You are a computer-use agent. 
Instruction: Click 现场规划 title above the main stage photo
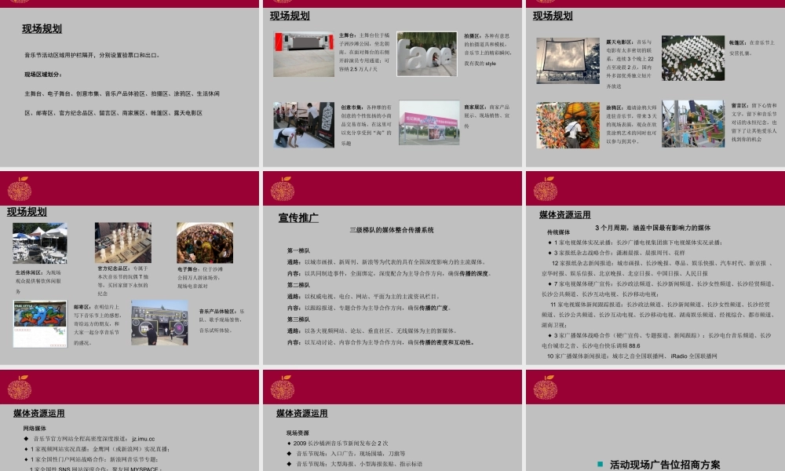pos(290,16)
